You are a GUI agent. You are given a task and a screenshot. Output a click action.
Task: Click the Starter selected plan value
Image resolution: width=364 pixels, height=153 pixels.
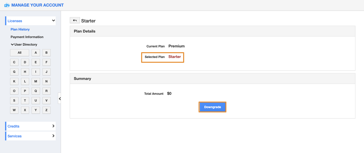[175, 57]
